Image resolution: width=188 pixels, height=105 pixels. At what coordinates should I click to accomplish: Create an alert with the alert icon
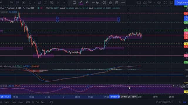pyautogui.click(x=52, y=2)
